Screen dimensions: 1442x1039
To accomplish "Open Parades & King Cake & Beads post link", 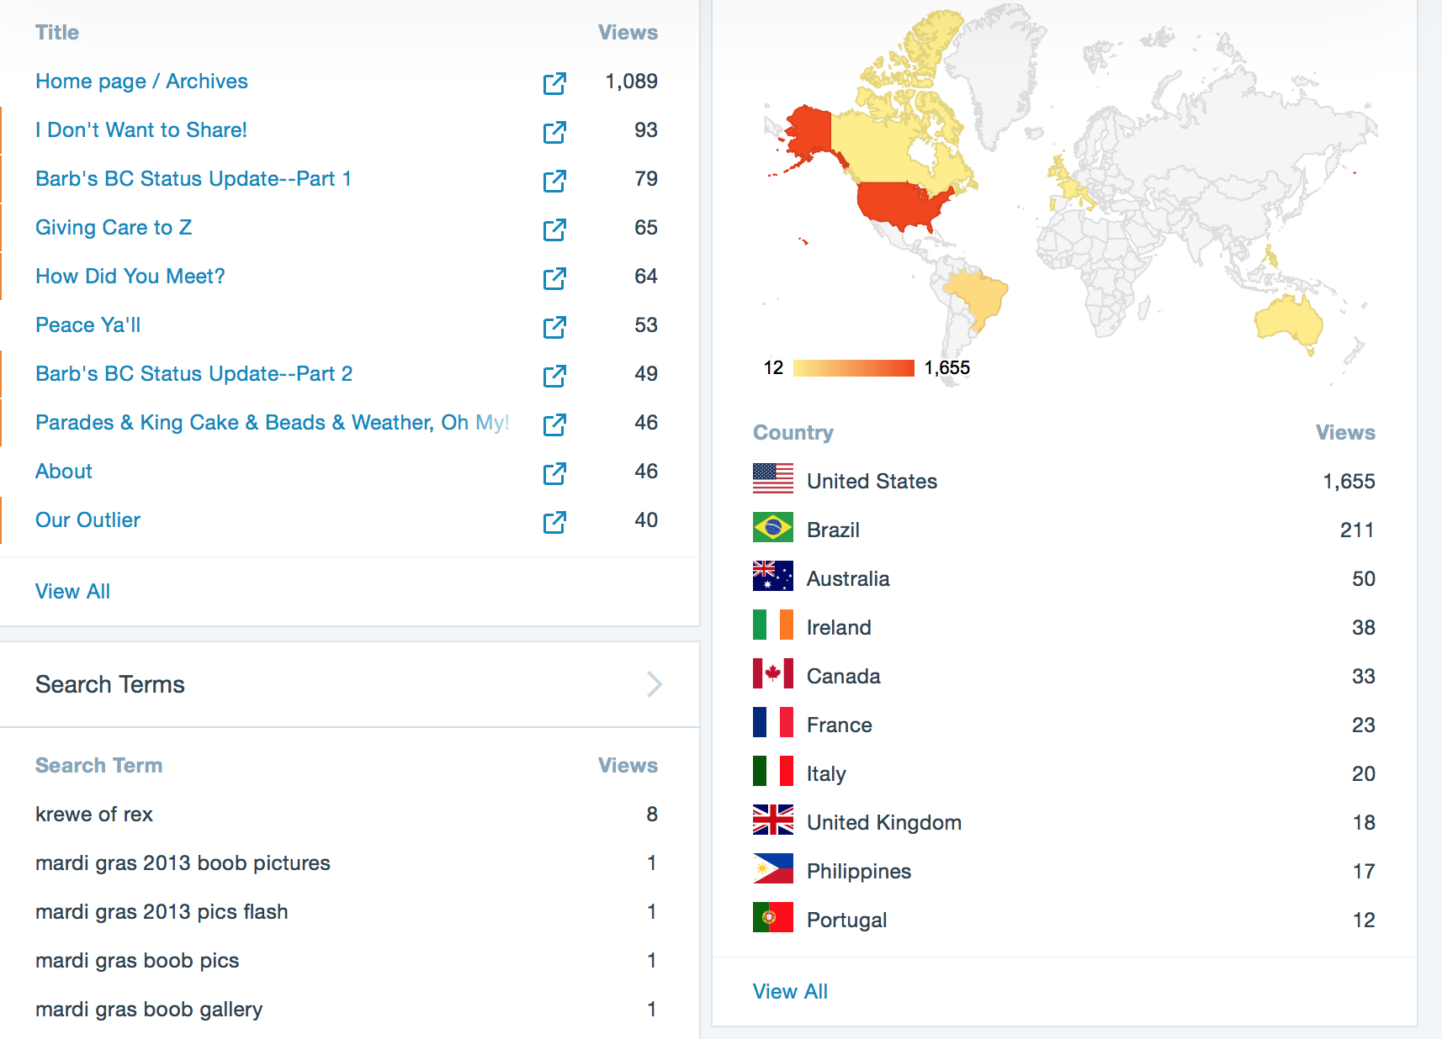I will 272,422.
